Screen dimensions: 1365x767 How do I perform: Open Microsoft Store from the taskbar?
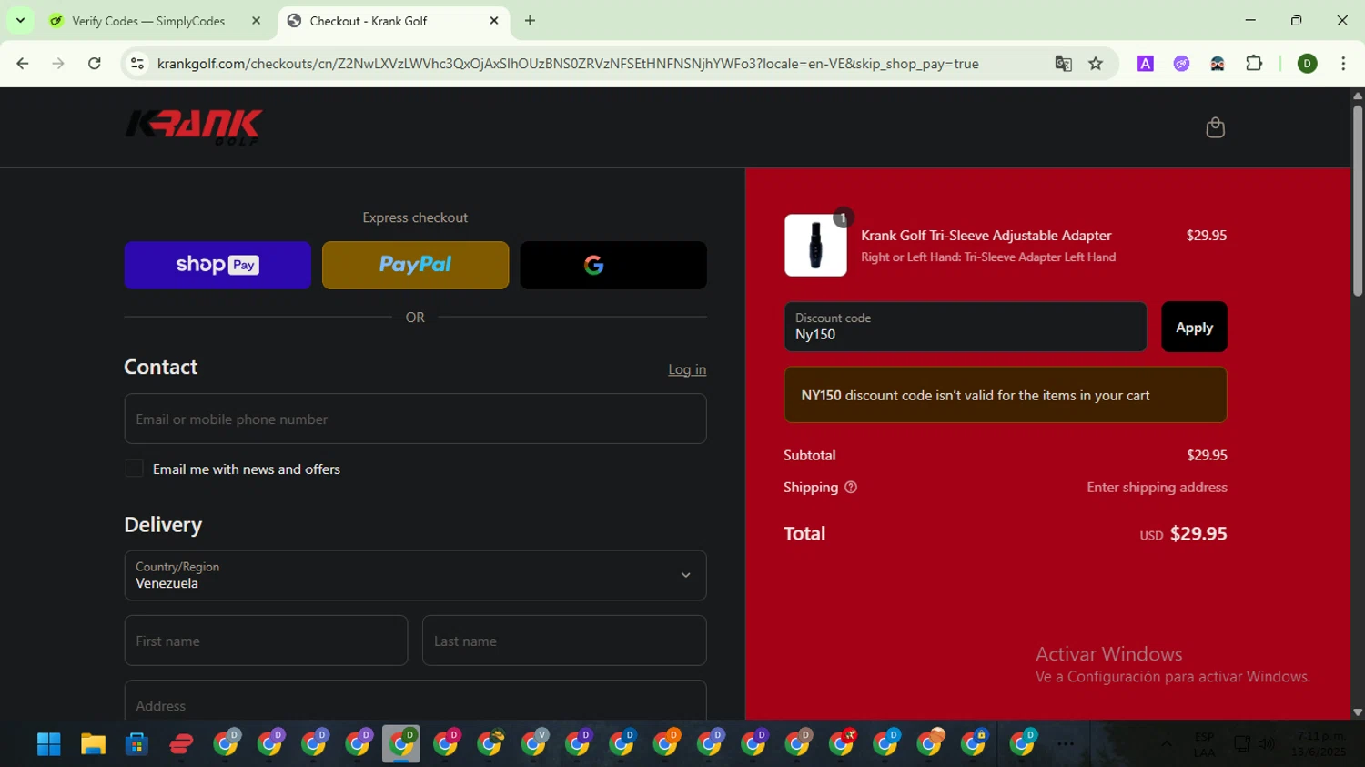pyautogui.click(x=136, y=744)
